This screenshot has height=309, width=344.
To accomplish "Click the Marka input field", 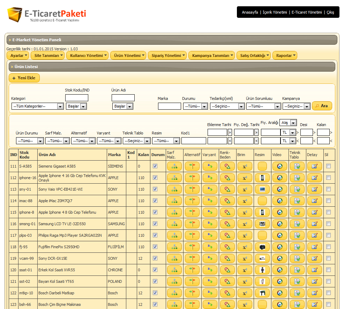I will (169, 106).
